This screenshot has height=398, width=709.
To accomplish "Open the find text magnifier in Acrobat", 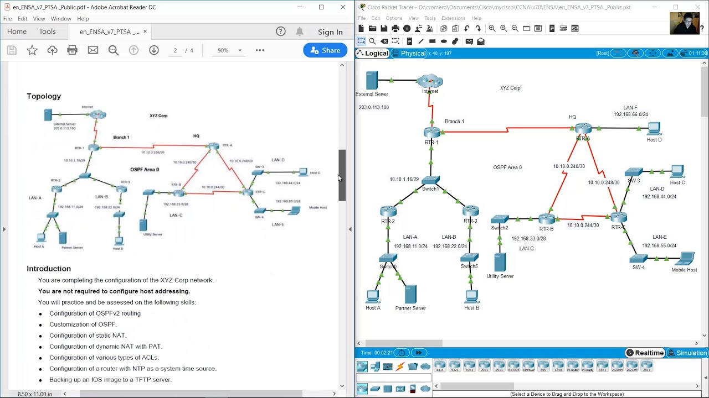I will [114, 50].
